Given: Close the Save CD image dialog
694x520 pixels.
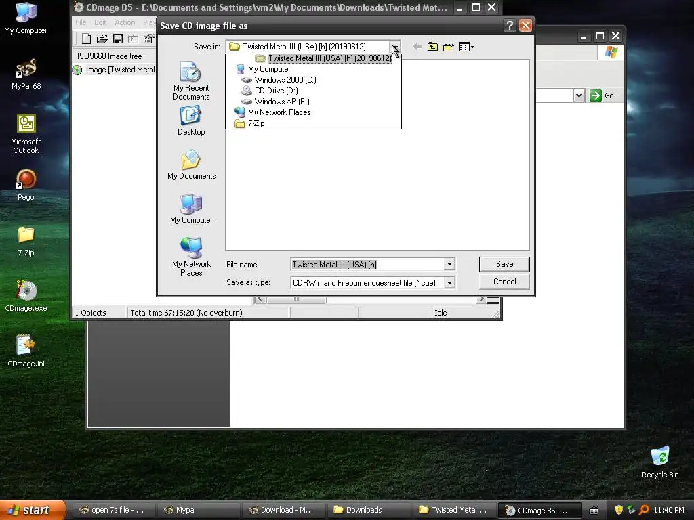Looking at the screenshot, I should point(525,26).
